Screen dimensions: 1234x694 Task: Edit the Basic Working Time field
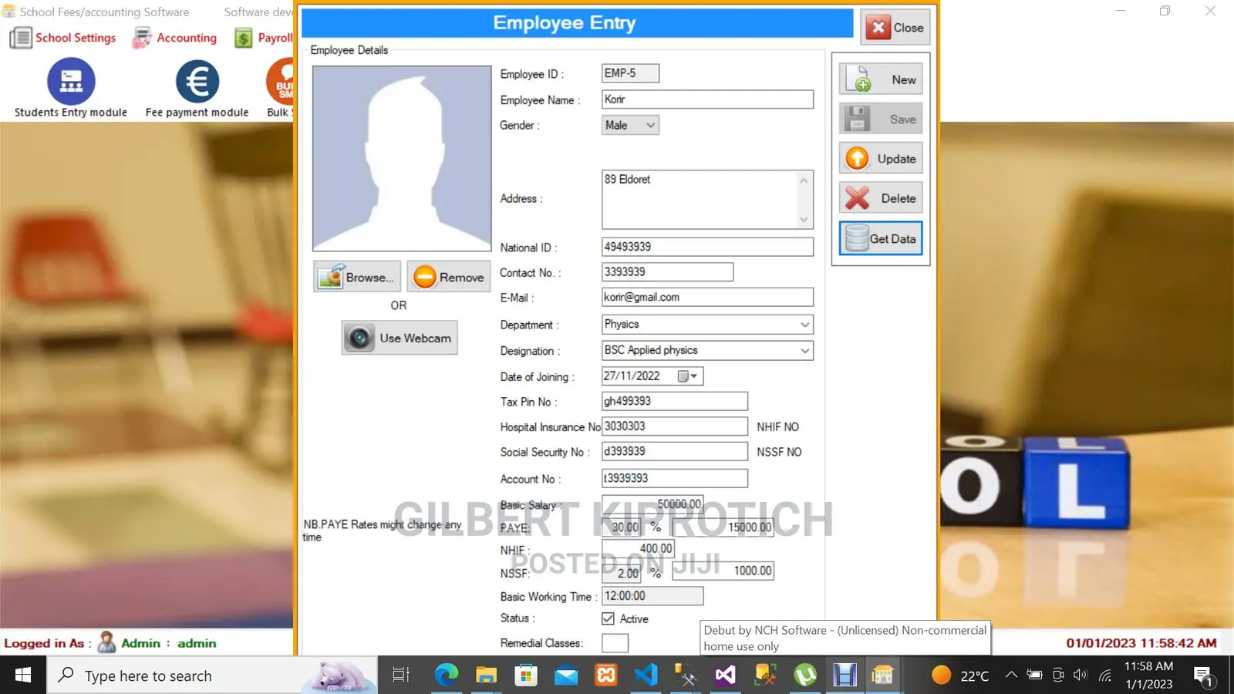[x=652, y=596]
